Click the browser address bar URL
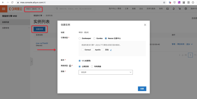The width and height of the screenshot is (197, 99). click(x=33, y=2)
